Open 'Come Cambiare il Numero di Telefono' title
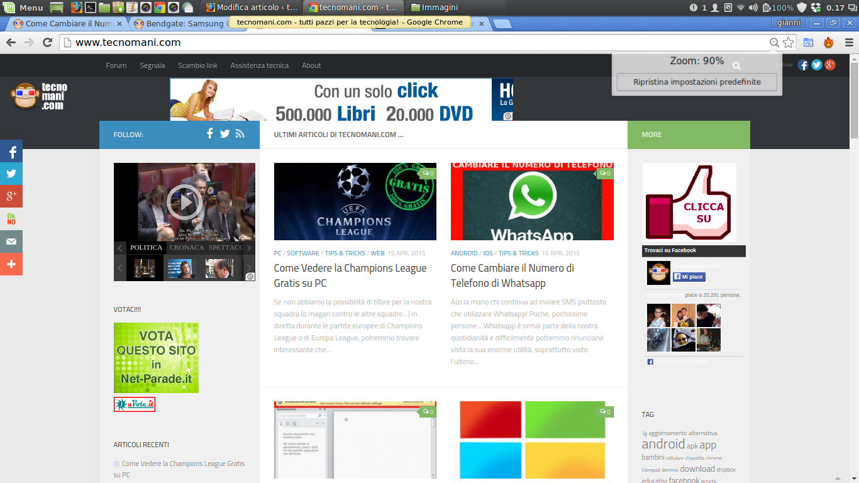Image resolution: width=859 pixels, height=483 pixels. point(513,275)
